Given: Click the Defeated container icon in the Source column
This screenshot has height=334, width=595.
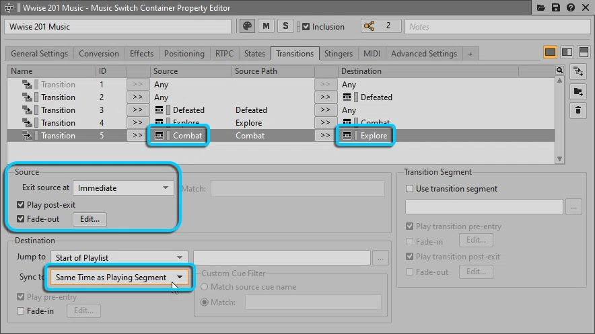Looking at the screenshot, I should tap(159, 110).
